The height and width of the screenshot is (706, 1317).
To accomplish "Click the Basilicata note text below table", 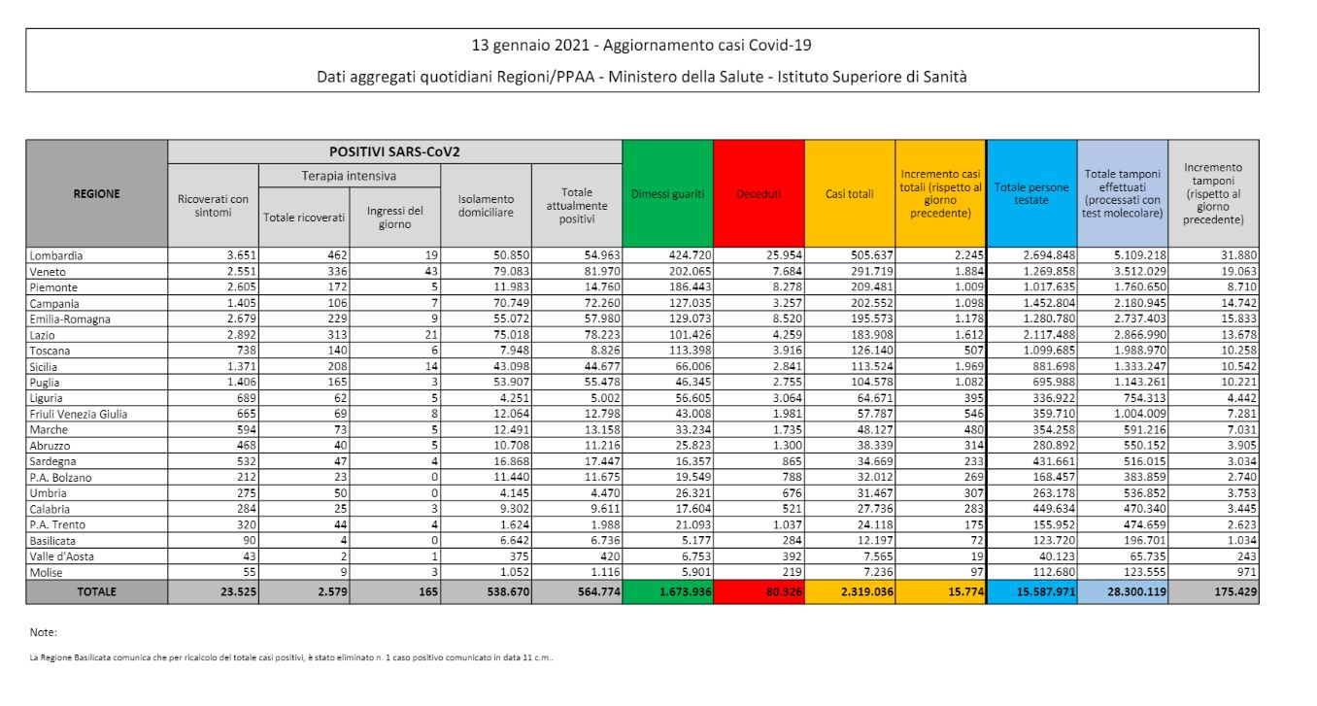I will click(291, 657).
